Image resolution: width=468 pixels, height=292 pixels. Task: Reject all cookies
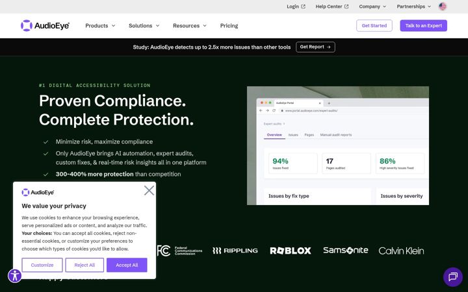tap(84, 265)
